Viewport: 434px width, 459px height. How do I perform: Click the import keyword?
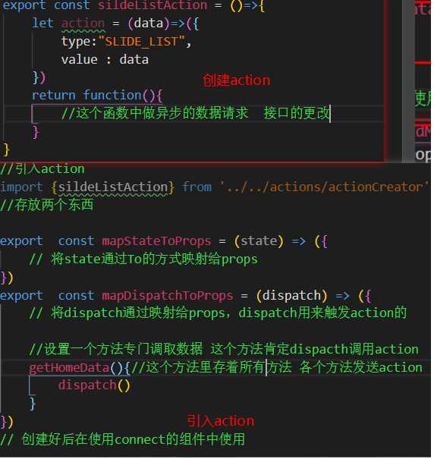point(21,187)
